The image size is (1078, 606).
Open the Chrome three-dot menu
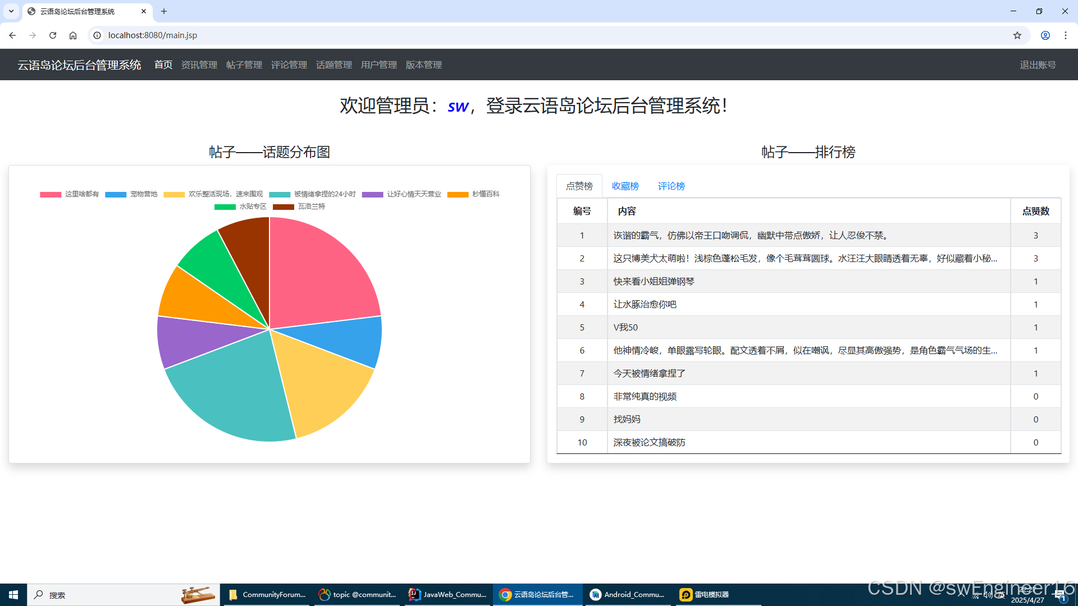(x=1065, y=35)
